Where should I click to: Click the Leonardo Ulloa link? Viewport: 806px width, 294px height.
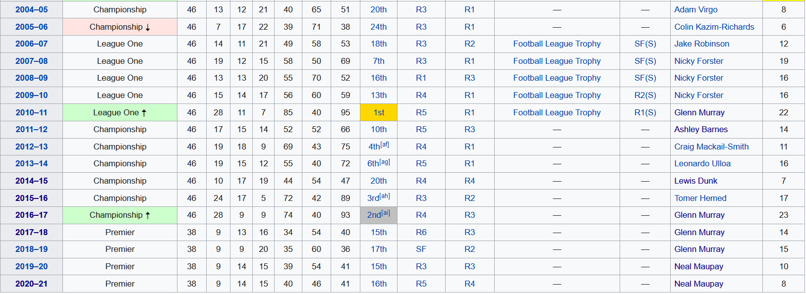point(702,163)
